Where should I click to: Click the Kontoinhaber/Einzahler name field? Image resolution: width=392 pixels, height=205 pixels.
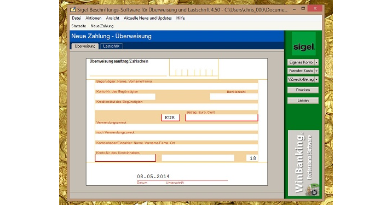tap(176, 148)
